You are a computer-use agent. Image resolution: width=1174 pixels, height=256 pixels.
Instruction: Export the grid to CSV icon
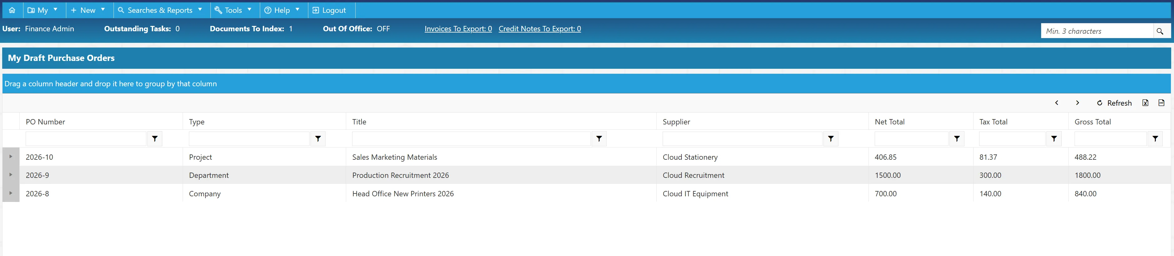[x=1161, y=103]
